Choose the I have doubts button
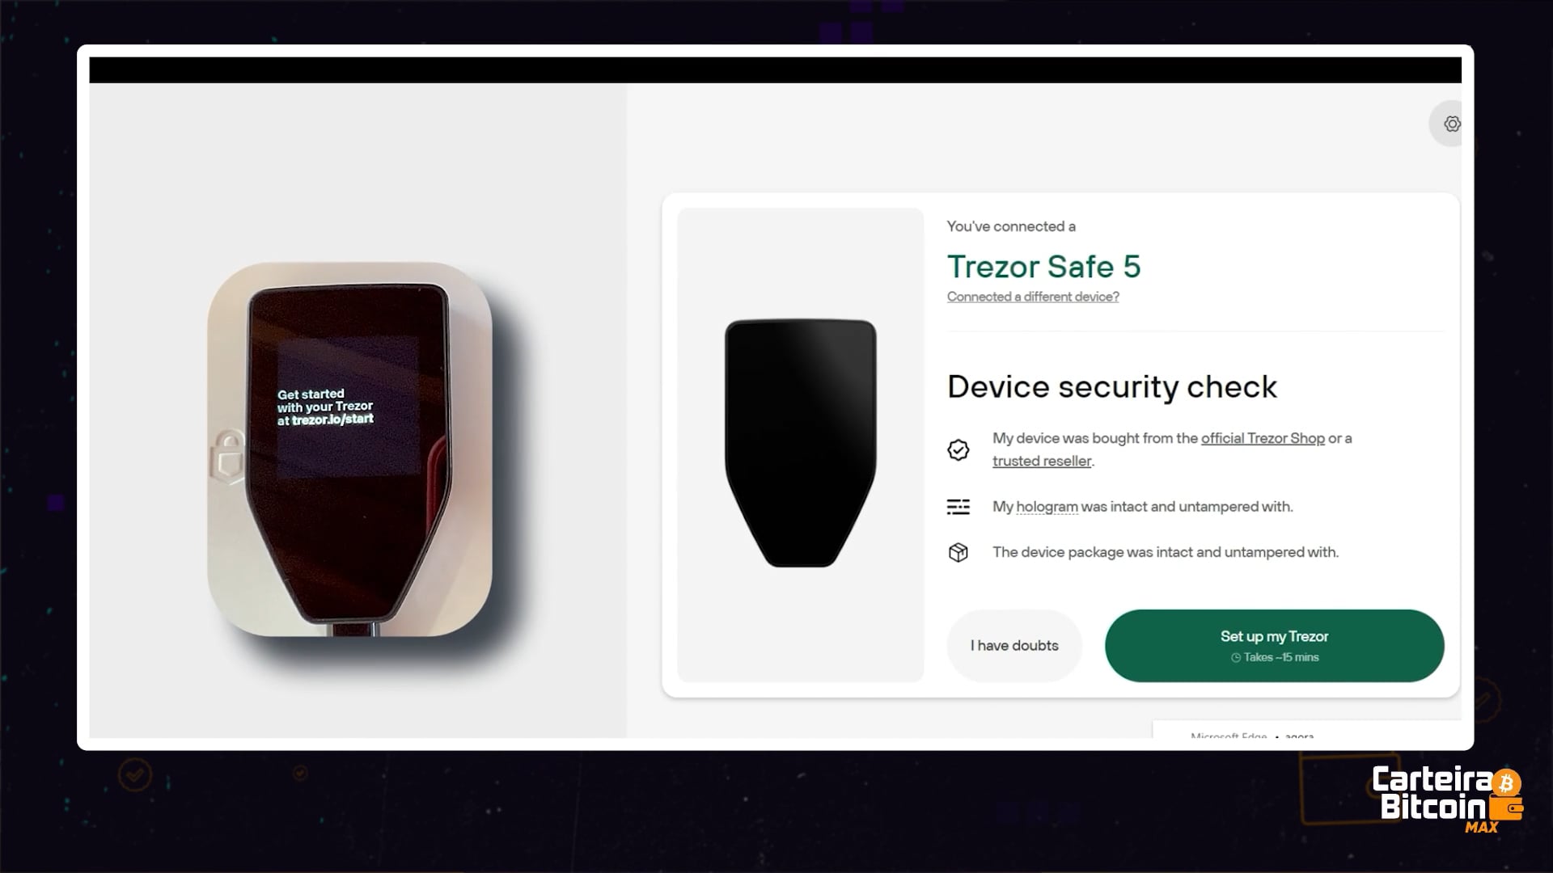Screen dimensions: 1553x873 pyautogui.click(x=1014, y=645)
